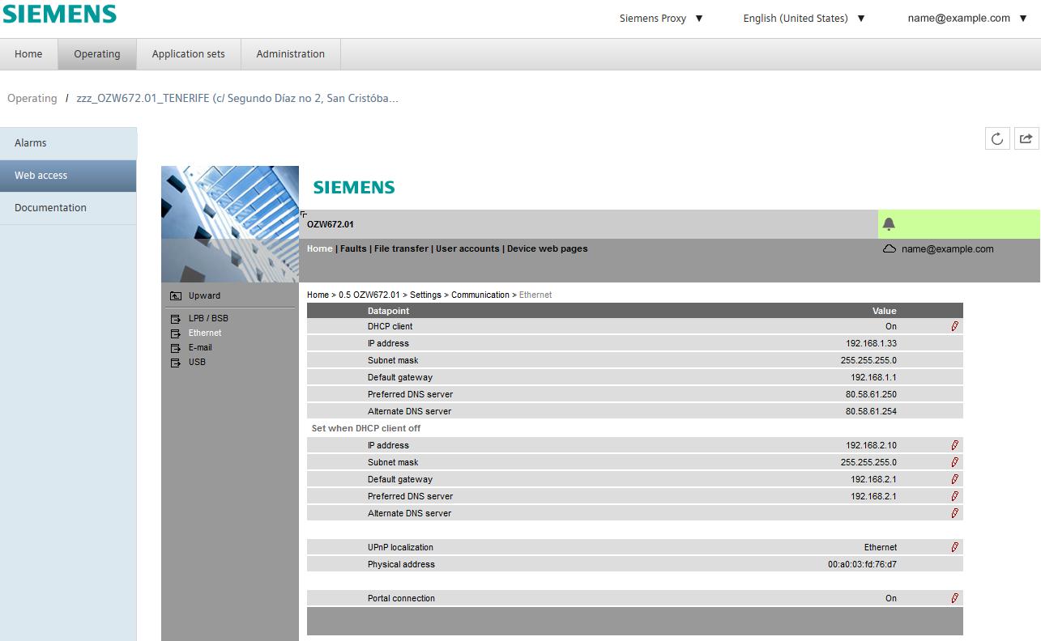
Task: Click Upward in the device tree
Action: point(204,295)
